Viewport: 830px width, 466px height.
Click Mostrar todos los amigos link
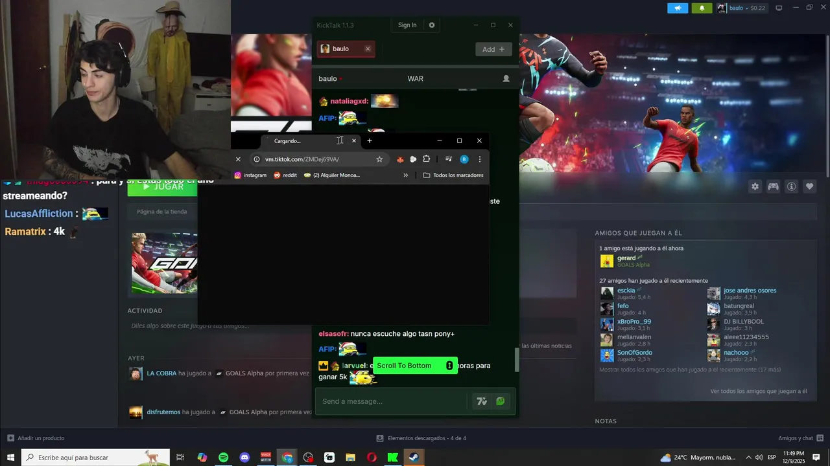(690, 370)
